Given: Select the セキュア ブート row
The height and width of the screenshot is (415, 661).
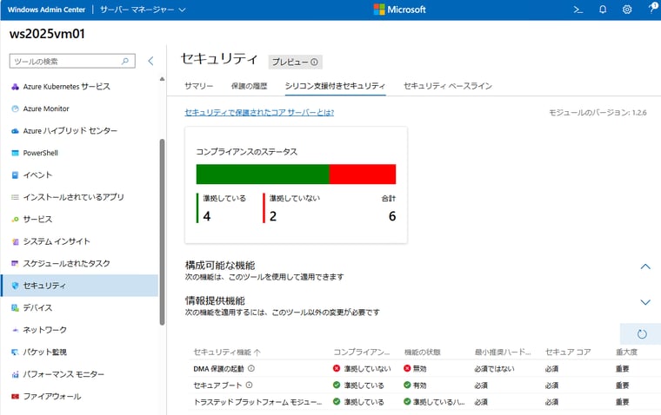Looking at the screenshot, I should point(424,385).
